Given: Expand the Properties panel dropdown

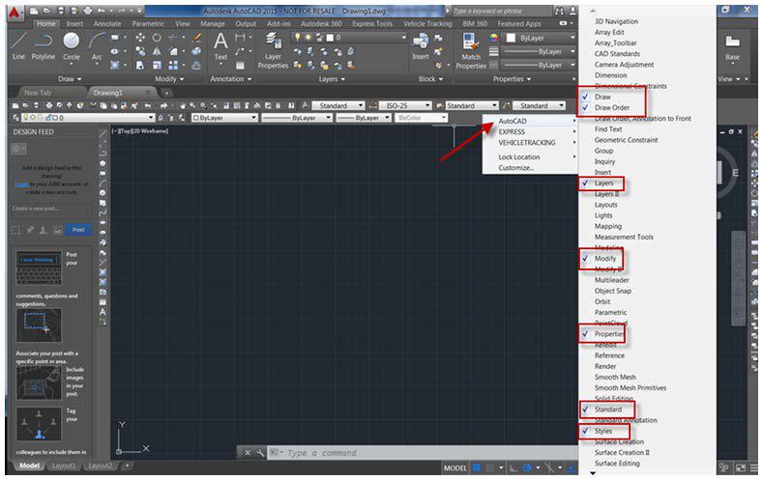Looking at the screenshot, I should coord(512,78).
